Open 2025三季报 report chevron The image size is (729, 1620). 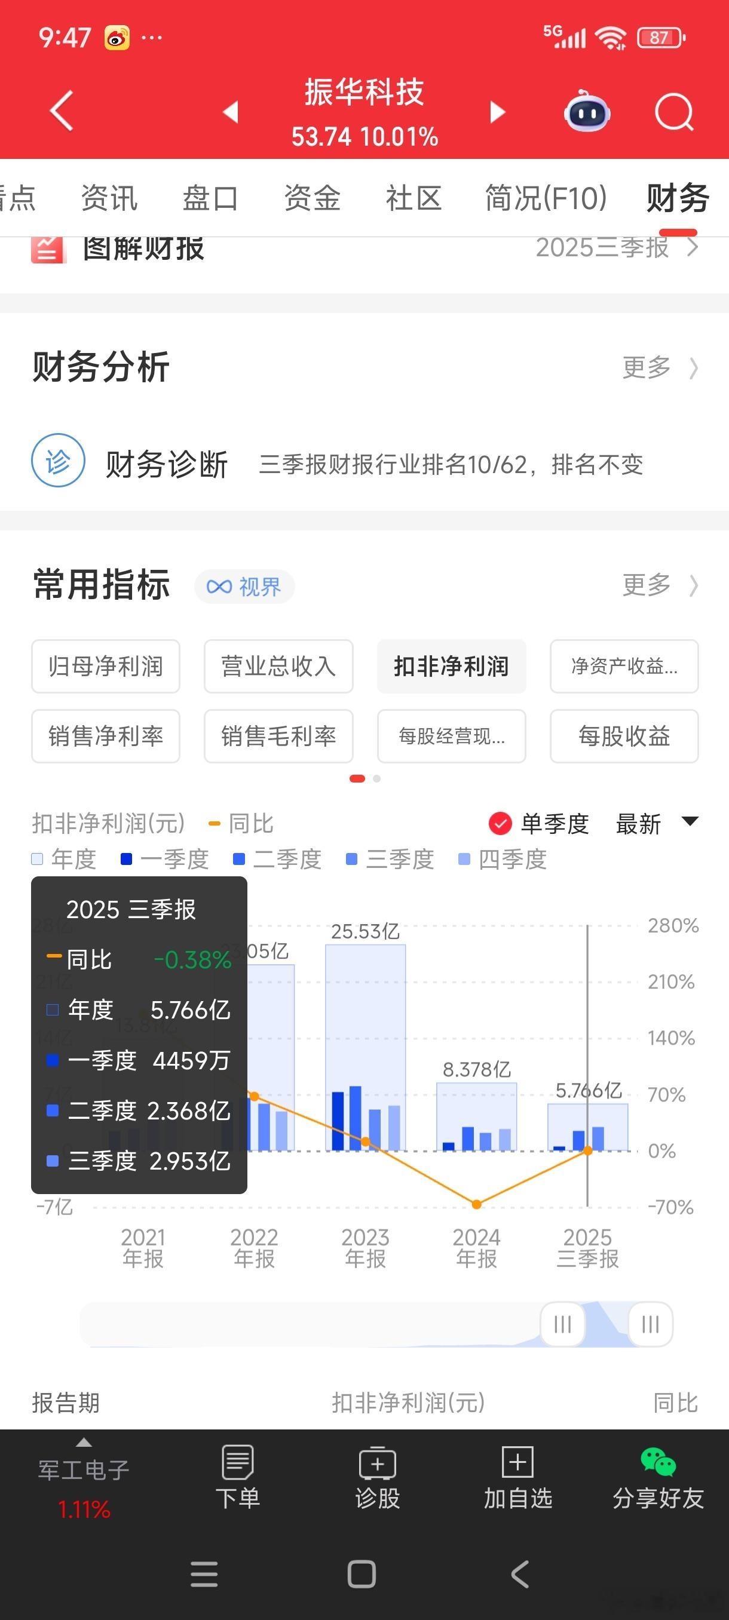pos(693,248)
